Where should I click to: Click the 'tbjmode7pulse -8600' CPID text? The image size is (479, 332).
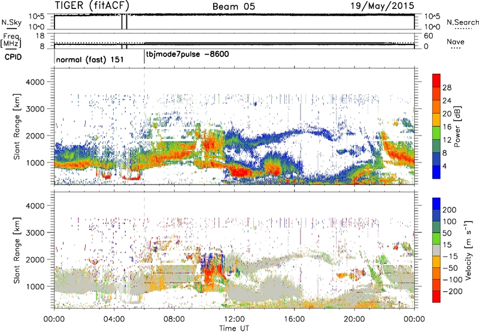click(187, 55)
